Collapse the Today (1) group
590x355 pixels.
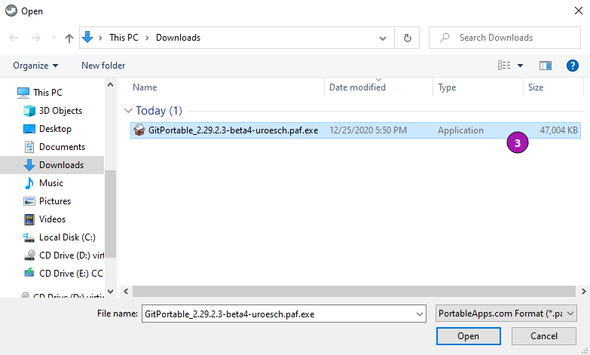[x=128, y=111]
